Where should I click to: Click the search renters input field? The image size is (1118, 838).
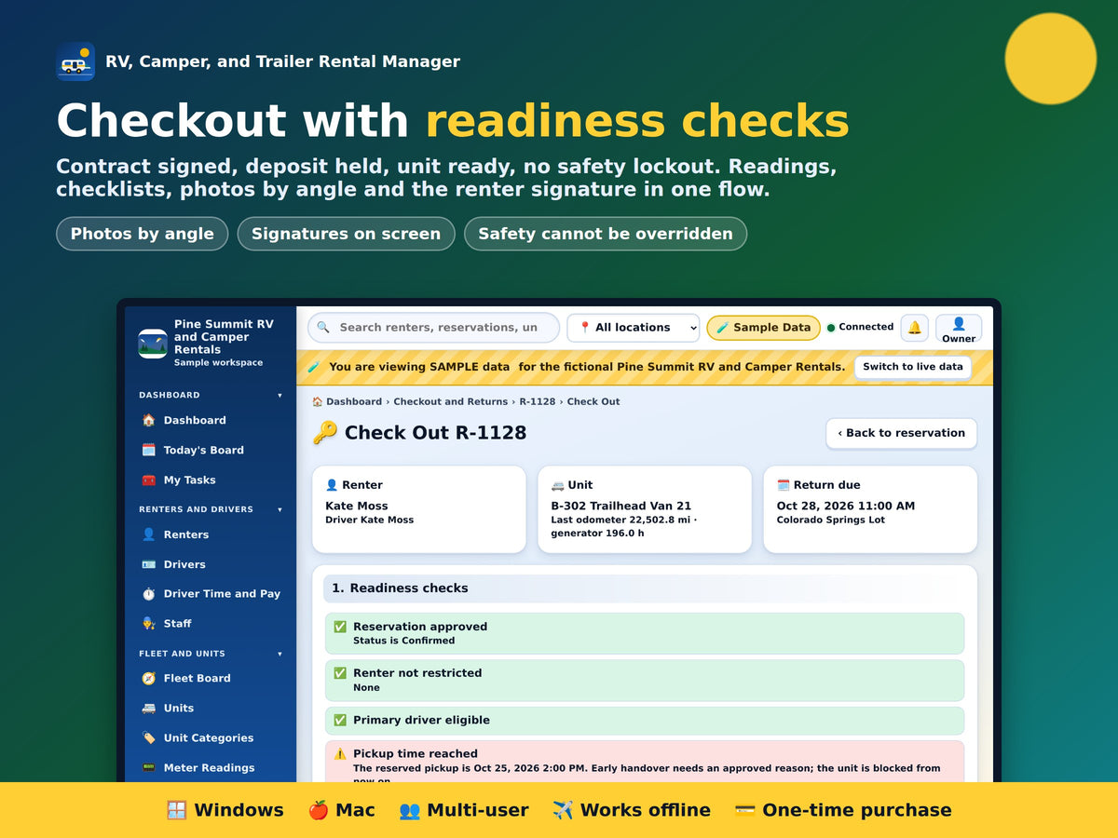click(x=434, y=328)
